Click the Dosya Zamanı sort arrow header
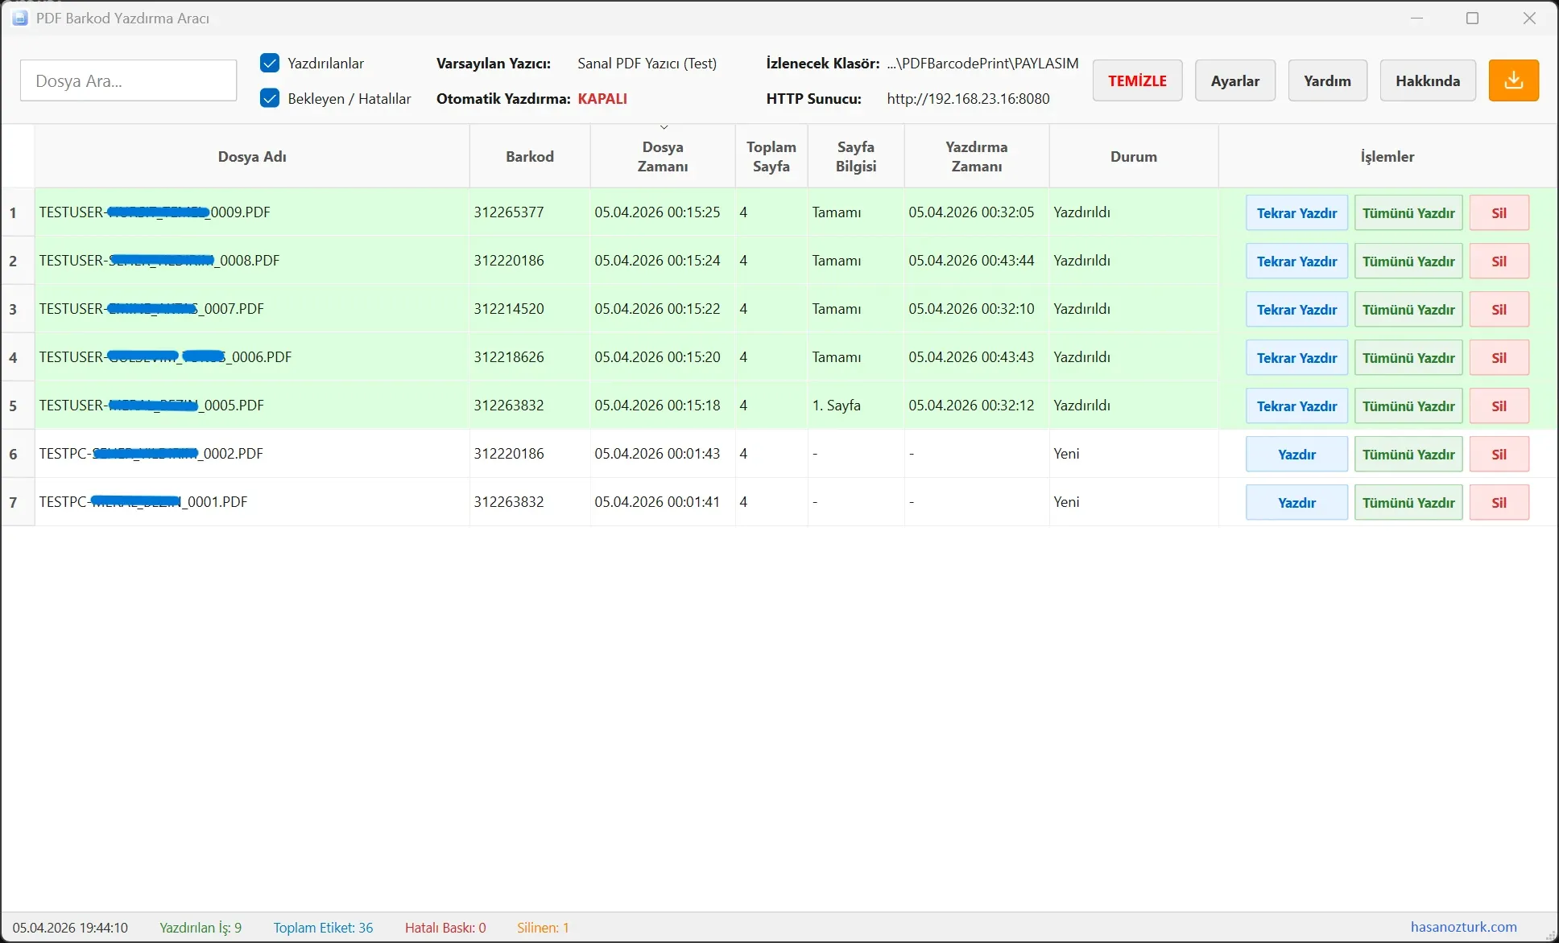This screenshot has width=1559, height=943. coord(663,156)
